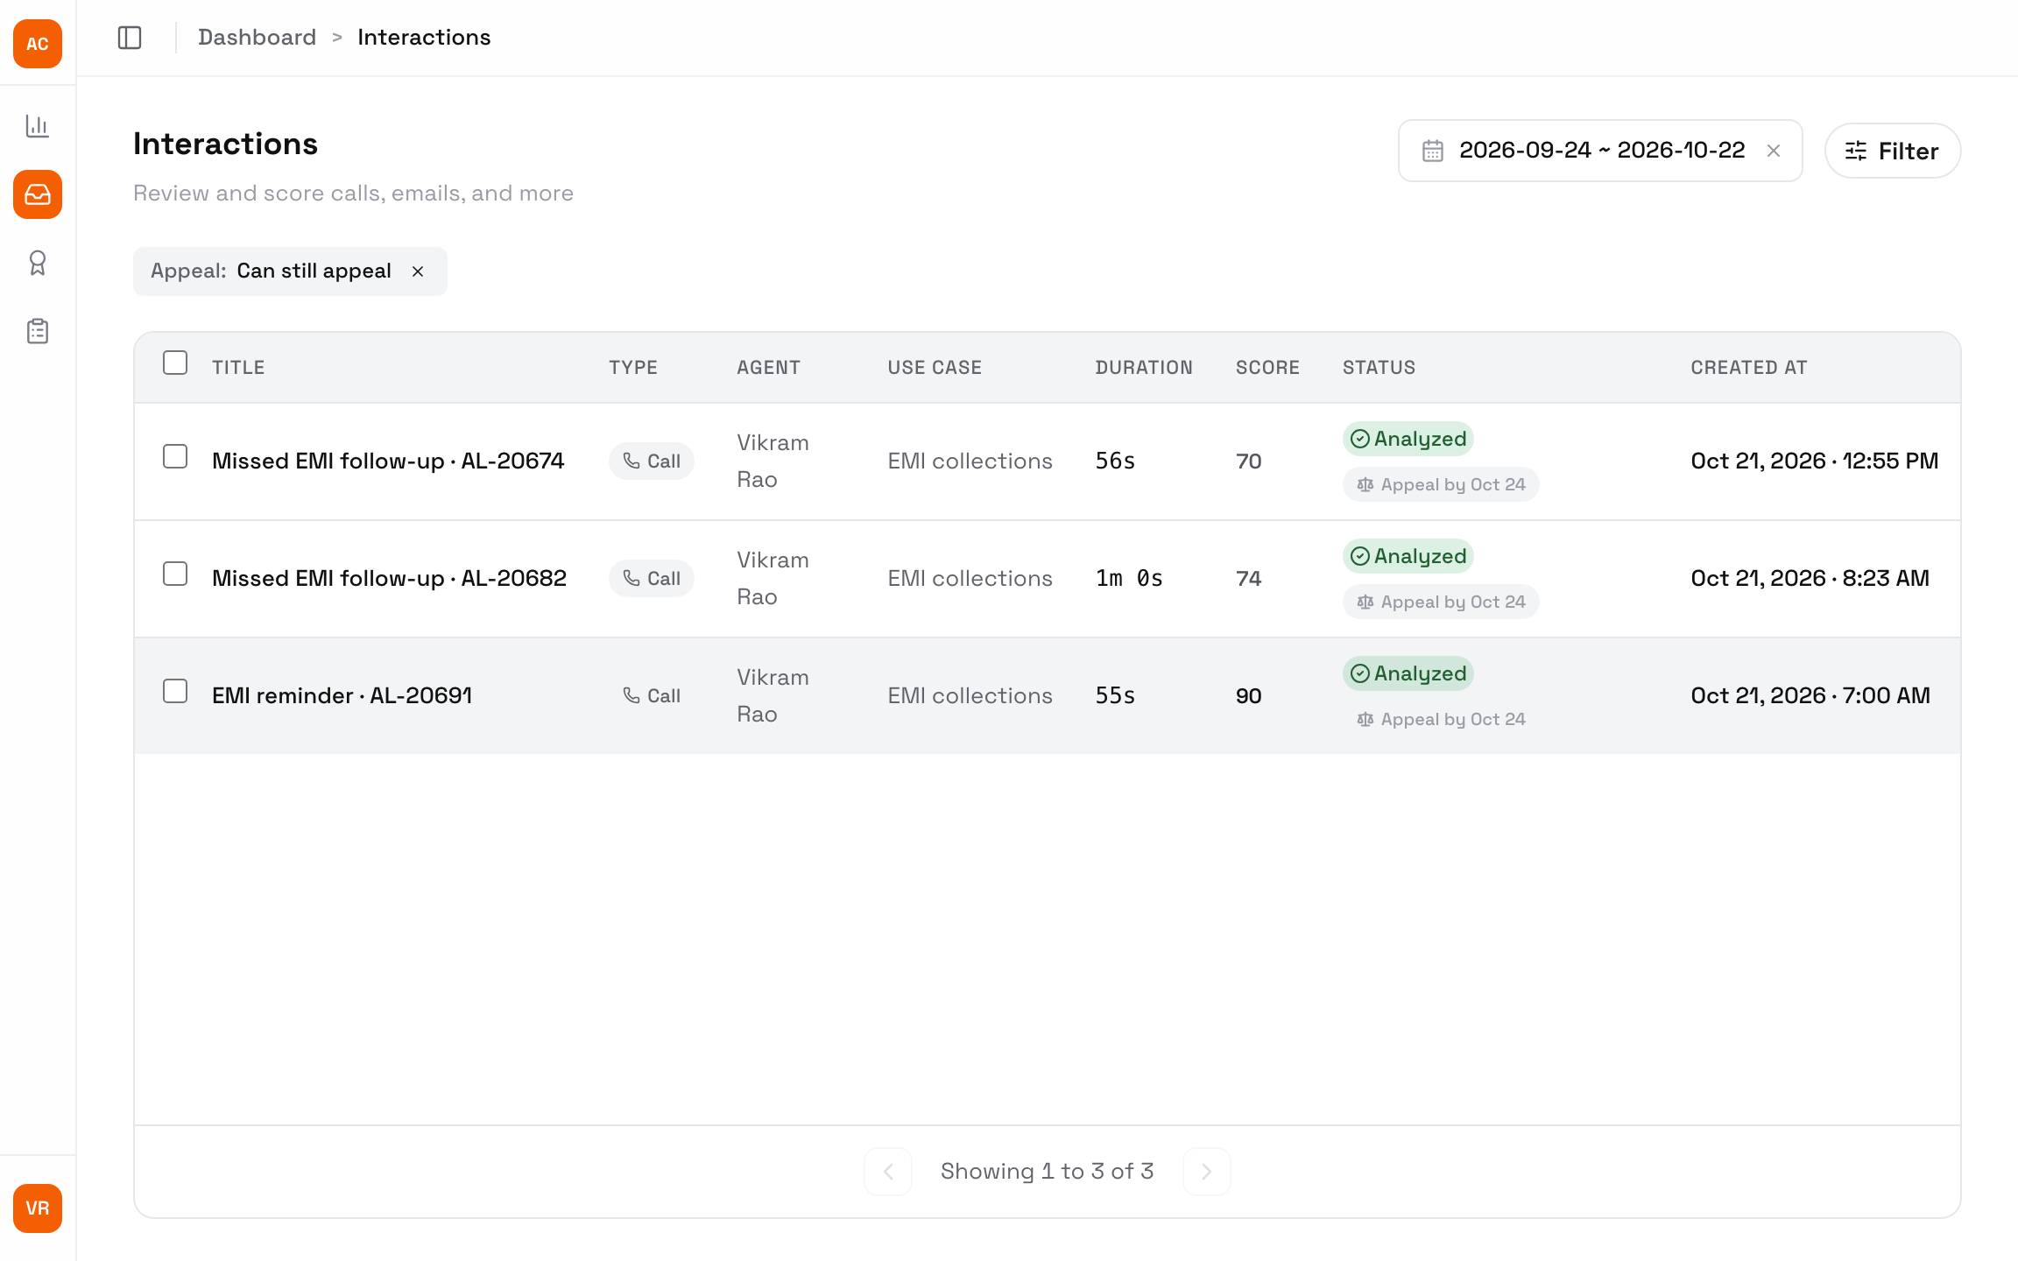
Task: Go to next page arrow
Action: (x=1207, y=1172)
